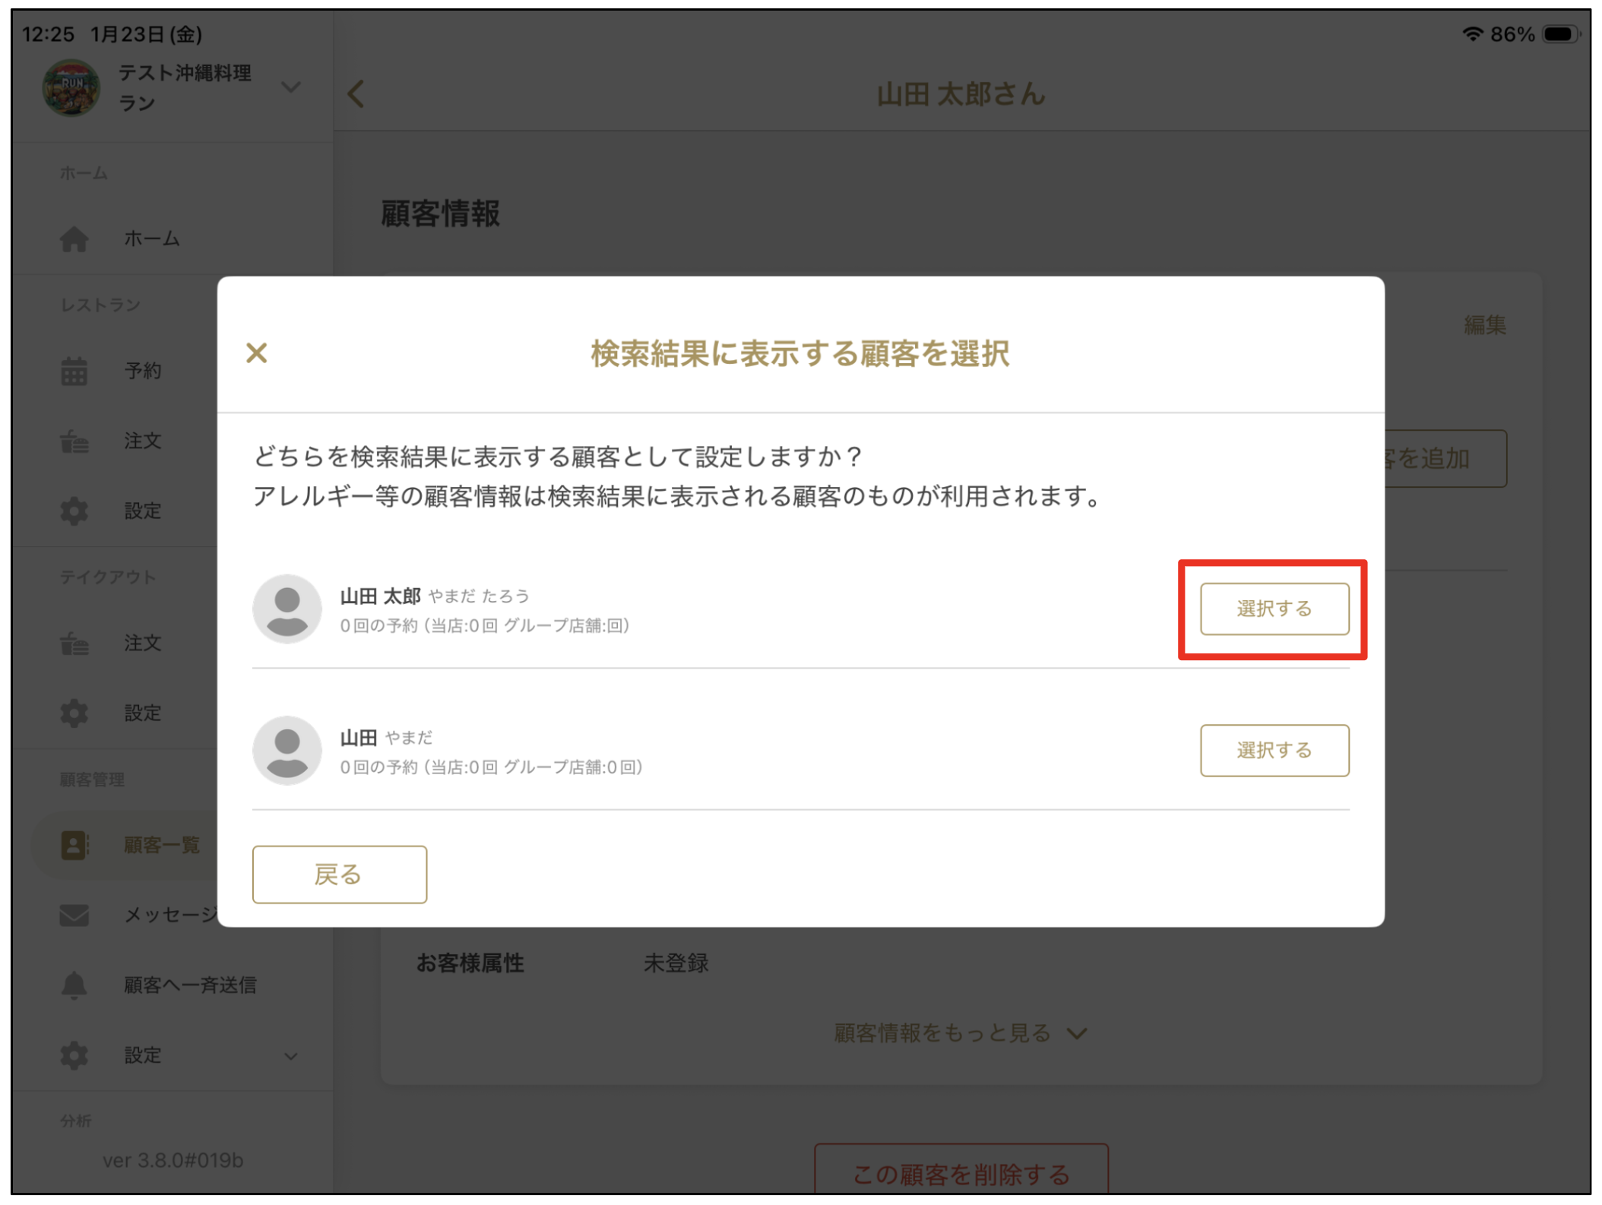Expand the 顧客情報をもっと見る section
The height and width of the screenshot is (1205, 1602).
click(x=959, y=1032)
